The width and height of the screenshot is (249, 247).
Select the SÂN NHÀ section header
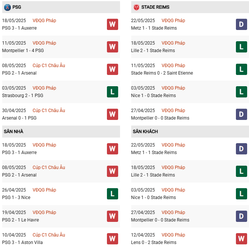point(14,132)
